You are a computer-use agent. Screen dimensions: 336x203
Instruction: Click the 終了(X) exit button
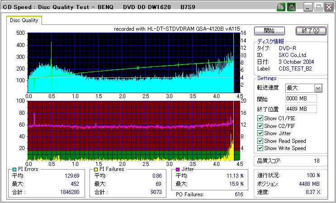click(x=311, y=31)
